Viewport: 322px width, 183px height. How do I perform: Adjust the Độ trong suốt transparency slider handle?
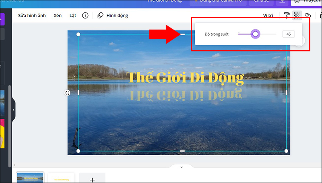255,34
